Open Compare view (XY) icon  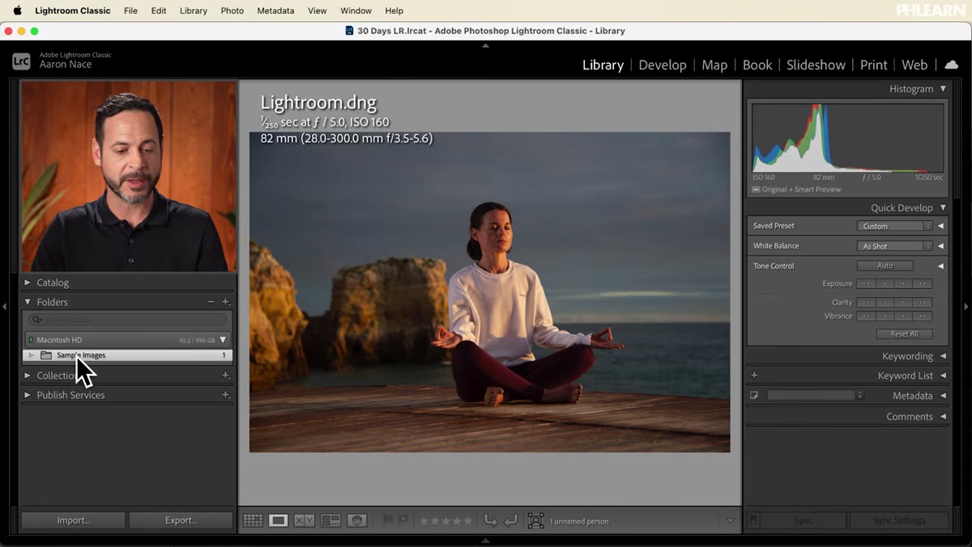point(305,521)
